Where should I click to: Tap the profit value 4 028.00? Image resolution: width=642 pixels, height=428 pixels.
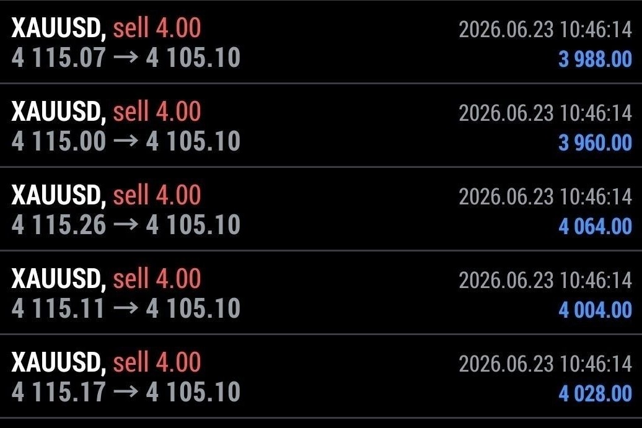pos(596,394)
